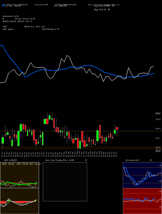Click the '24 Jun' first date axis label
Screen dimensions: 162x214
(2, 154)
